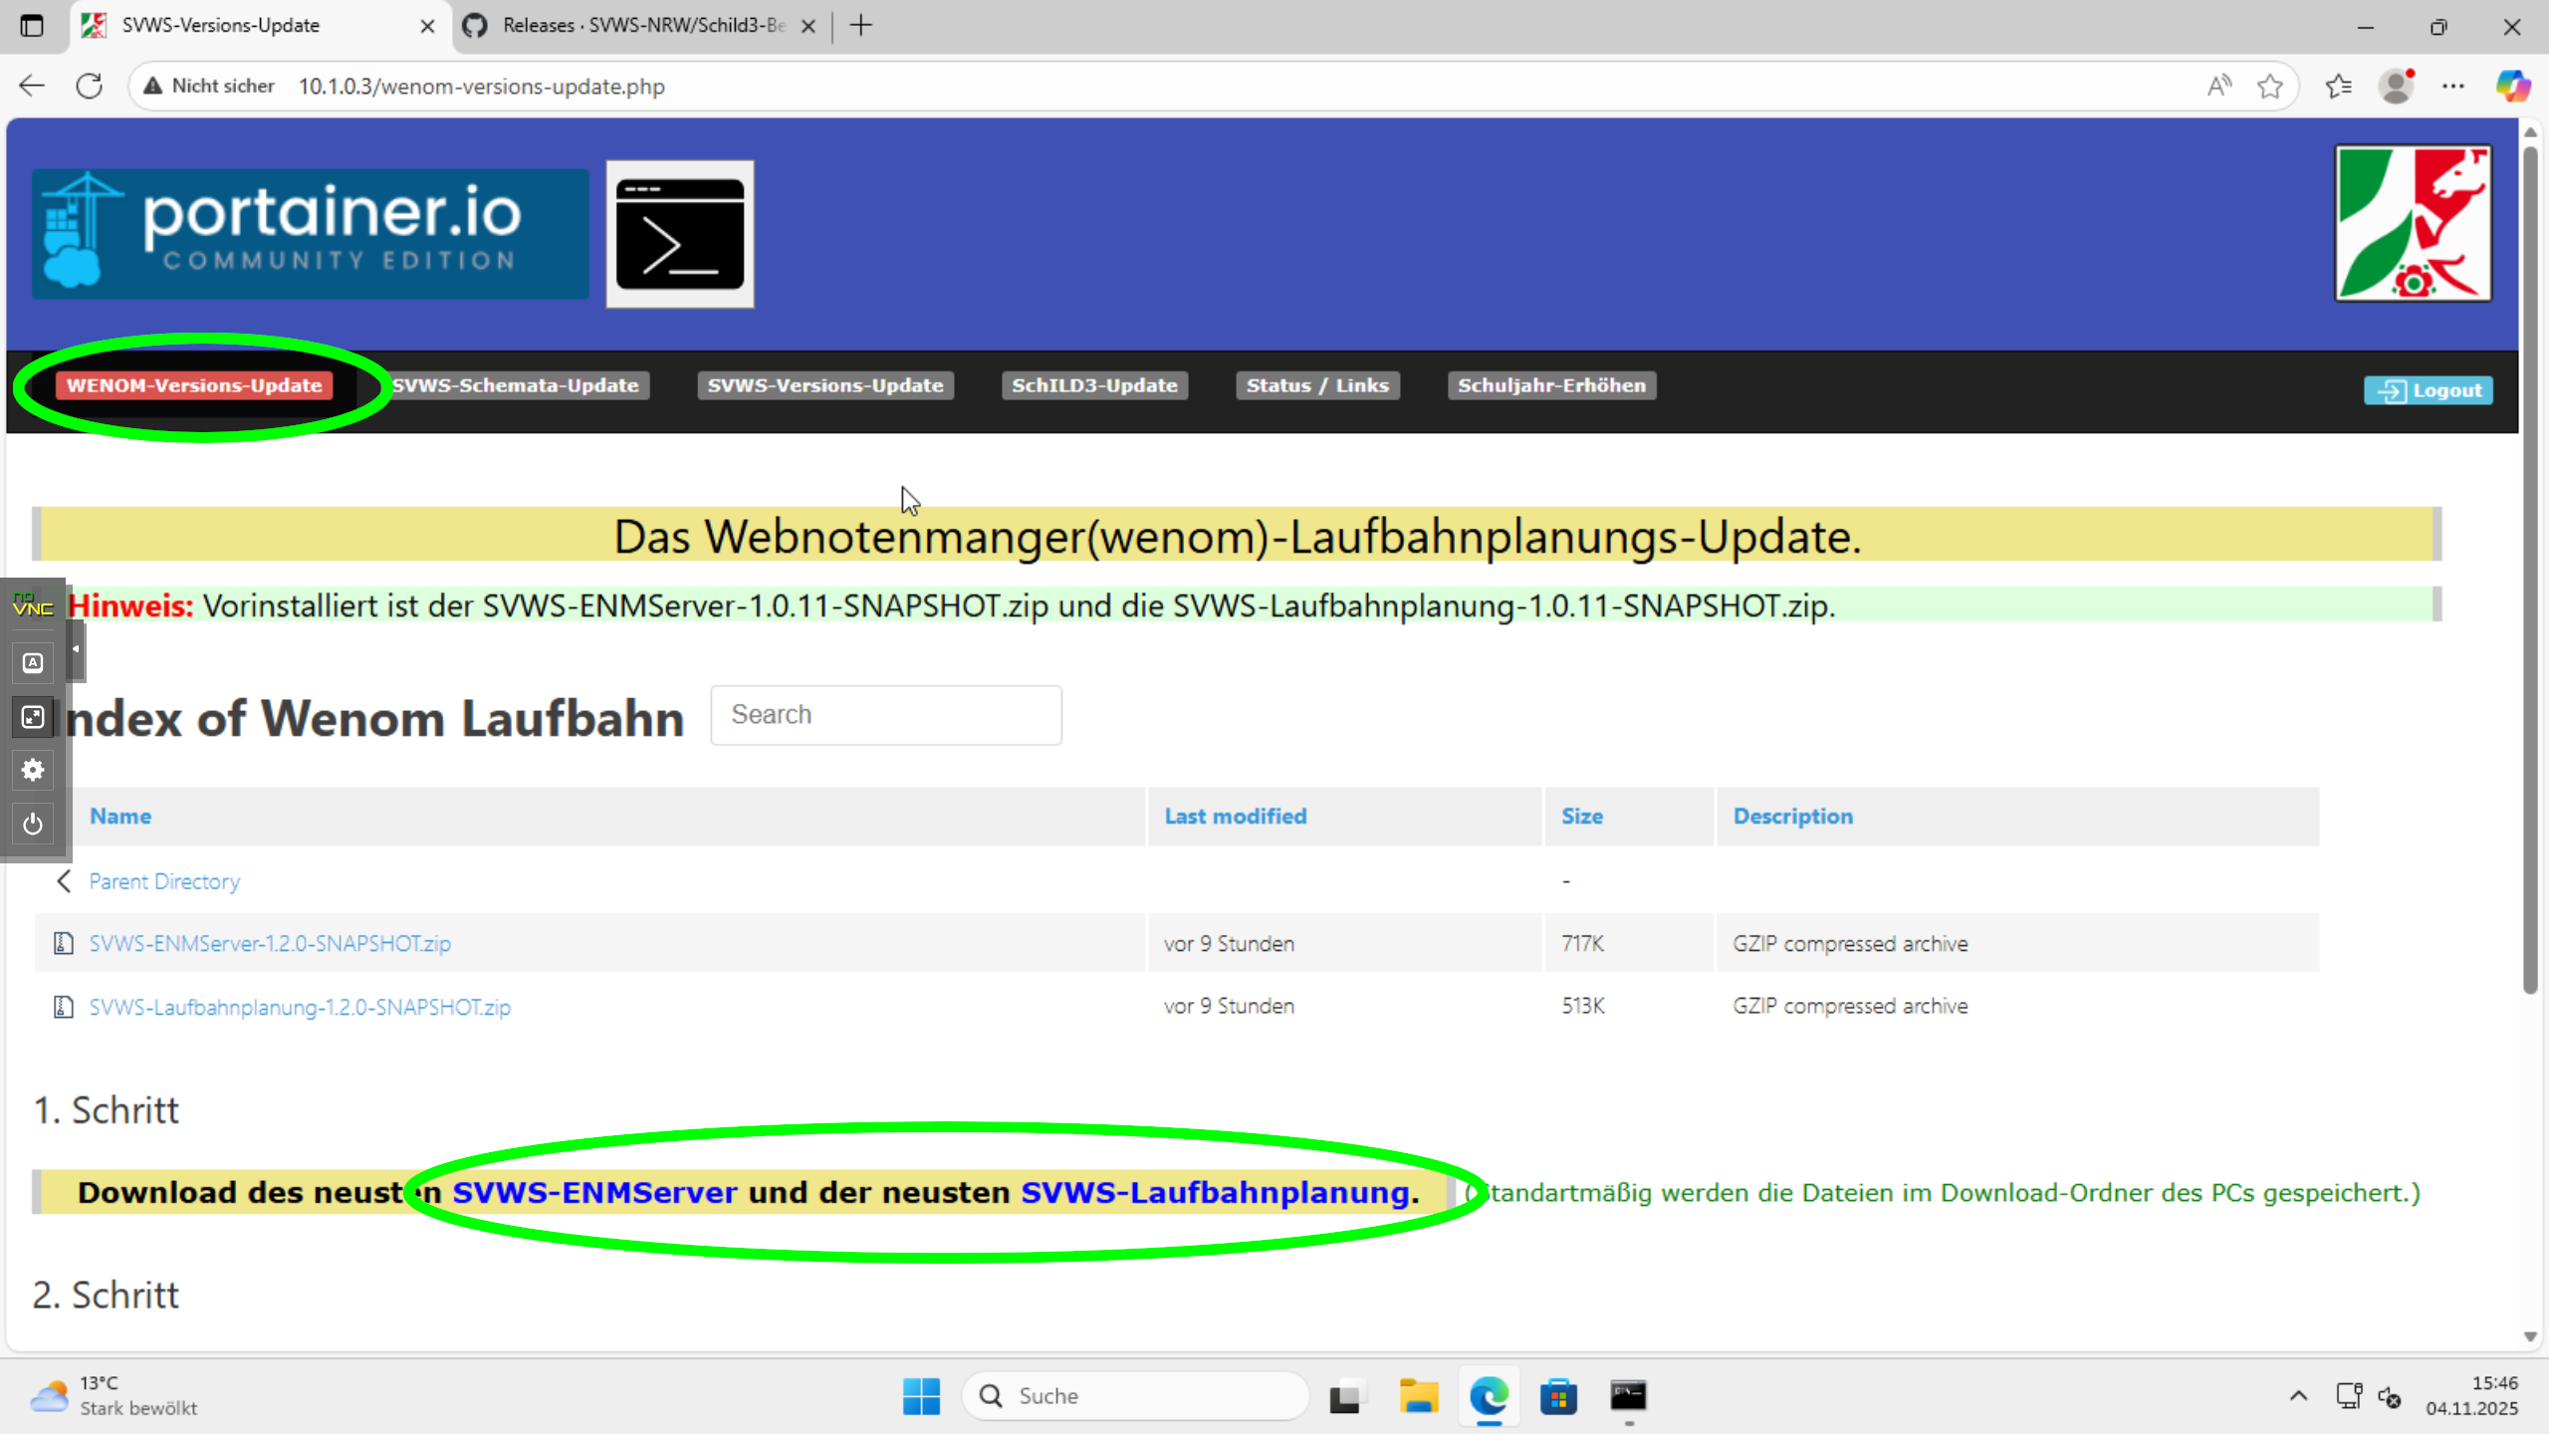This screenshot has width=2549, height=1434.
Task: Focus the Search field for Wenom Laufbahn index
Action: point(886,715)
